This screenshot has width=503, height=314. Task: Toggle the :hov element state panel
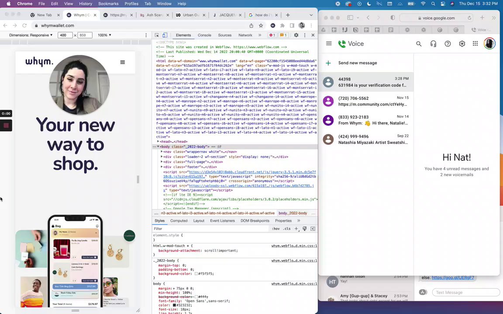[x=276, y=229]
